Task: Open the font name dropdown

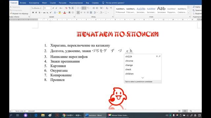Action: pos(43,8)
